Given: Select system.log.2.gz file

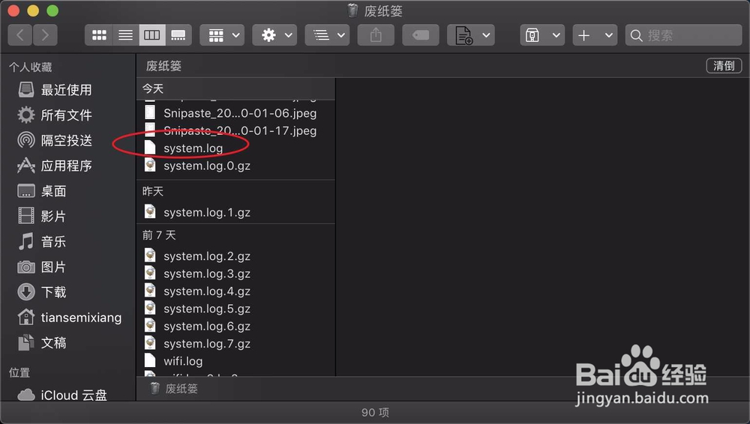Looking at the screenshot, I should (197, 256).
